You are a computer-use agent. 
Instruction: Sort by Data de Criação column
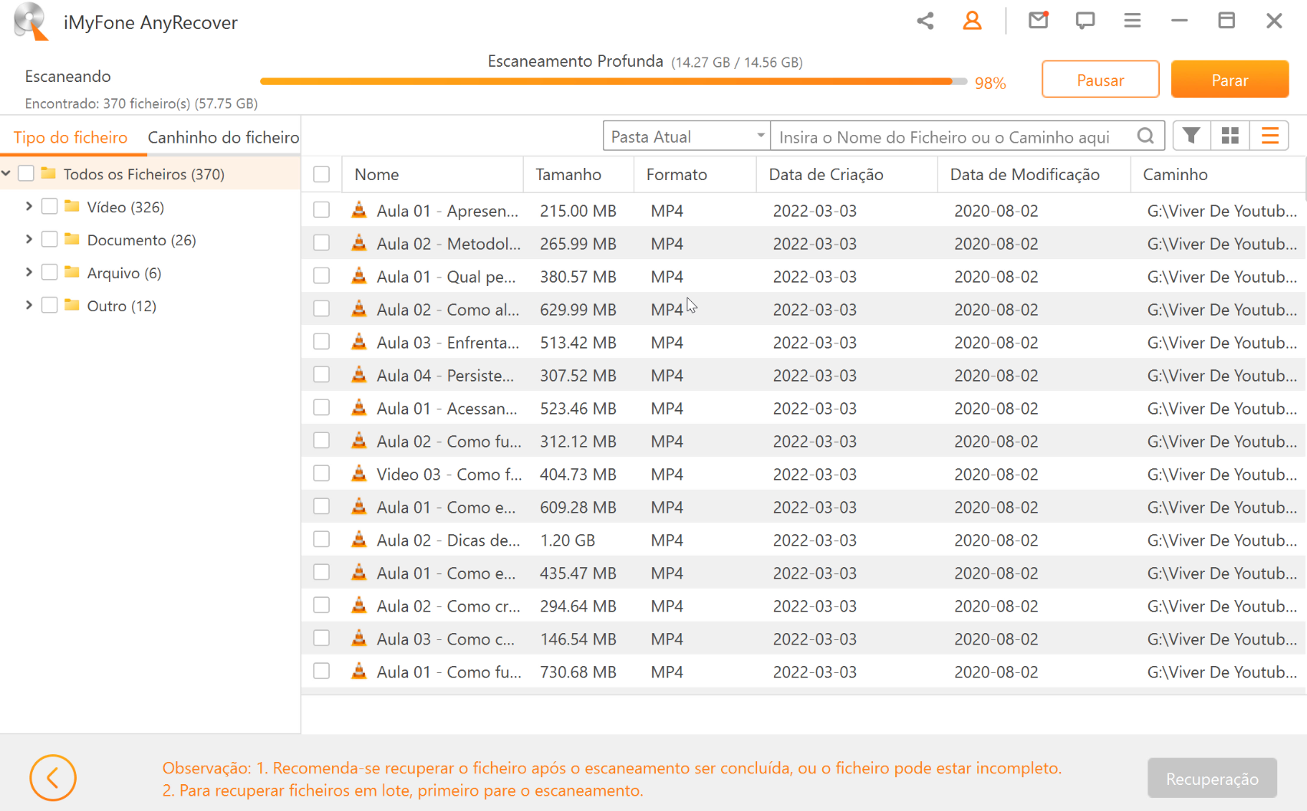click(x=847, y=174)
